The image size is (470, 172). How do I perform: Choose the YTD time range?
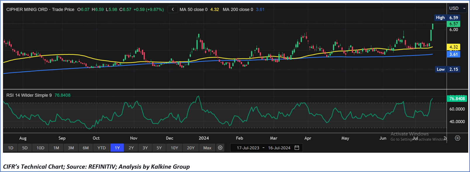tap(101, 148)
